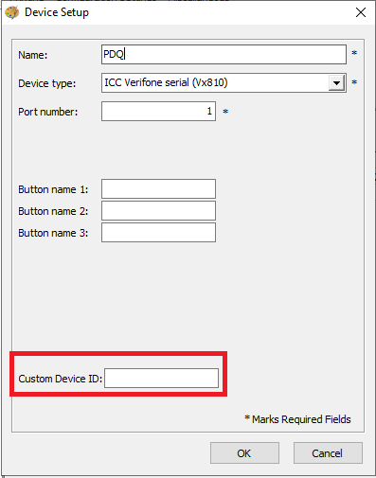The width and height of the screenshot is (376, 478).
Task: Select the Port number input field
Action: coord(158,111)
